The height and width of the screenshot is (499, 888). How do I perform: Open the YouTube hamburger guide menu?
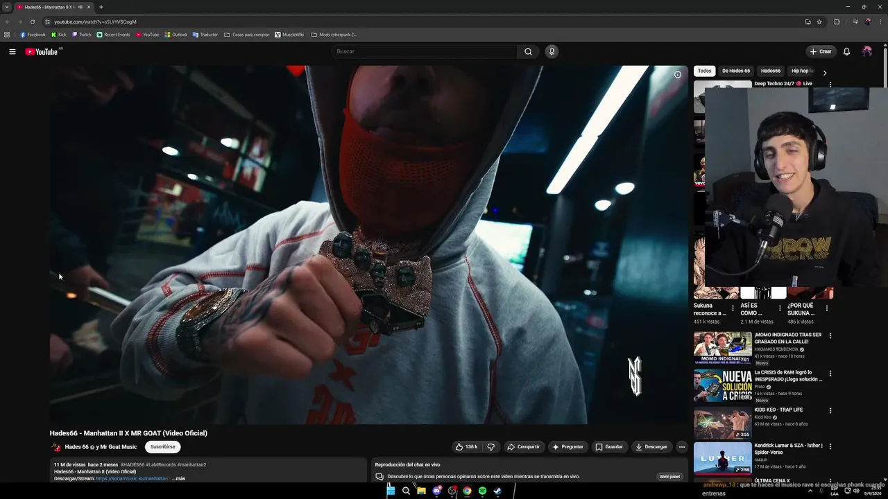[12, 51]
